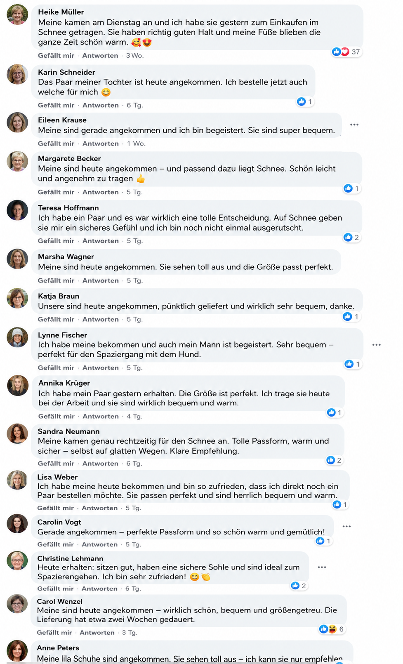Image resolution: width=403 pixels, height=664 pixels.
Task: Open Marsha Wagner's profile avatar
Action: click(x=17, y=259)
